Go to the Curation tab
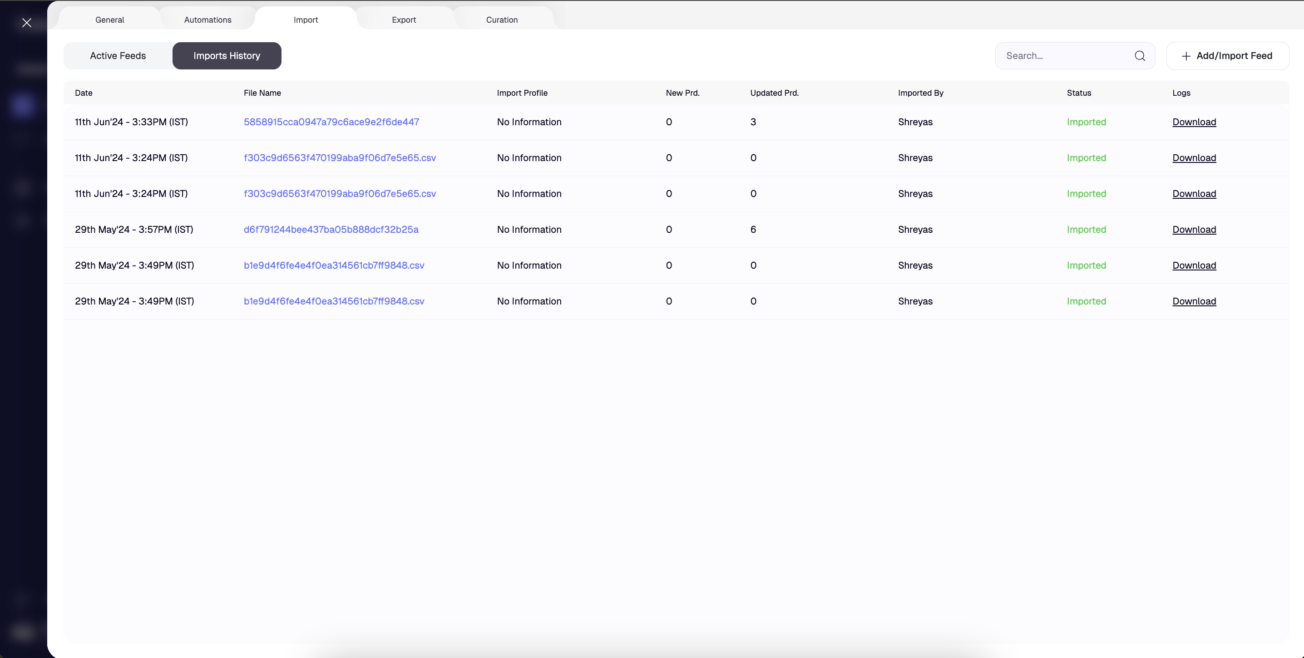1304x658 pixels. pos(502,20)
